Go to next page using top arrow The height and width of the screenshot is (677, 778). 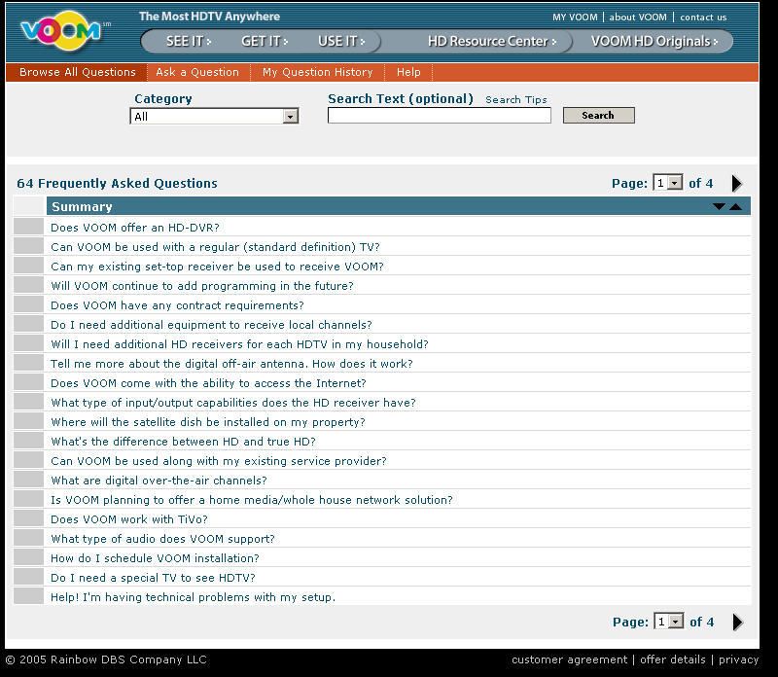[737, 183]
